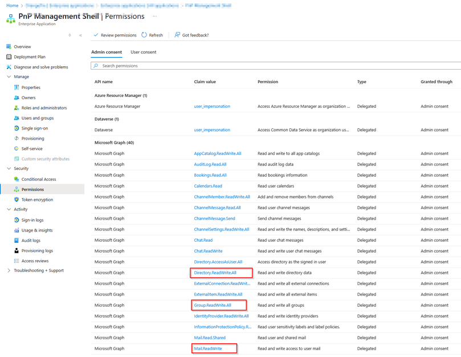Open Bookings.Read.All claim link
Viewport: 461px width, 357px height.
coord(210,175)
